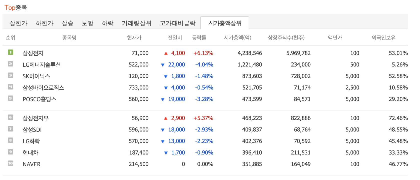The height and width of the screenshot is (180, 420).
Task: Click the 종목명 column header
Action: tap(69, 38)
